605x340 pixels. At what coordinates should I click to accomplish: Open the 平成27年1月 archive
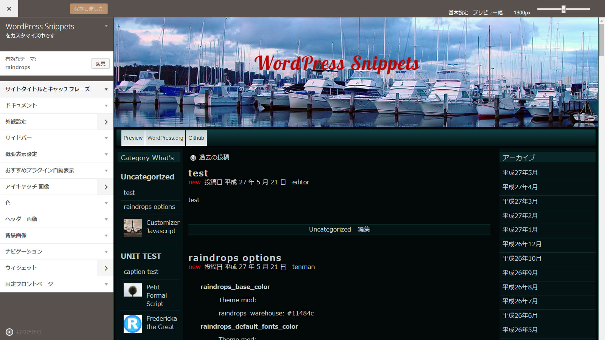[x=520, y=230]
